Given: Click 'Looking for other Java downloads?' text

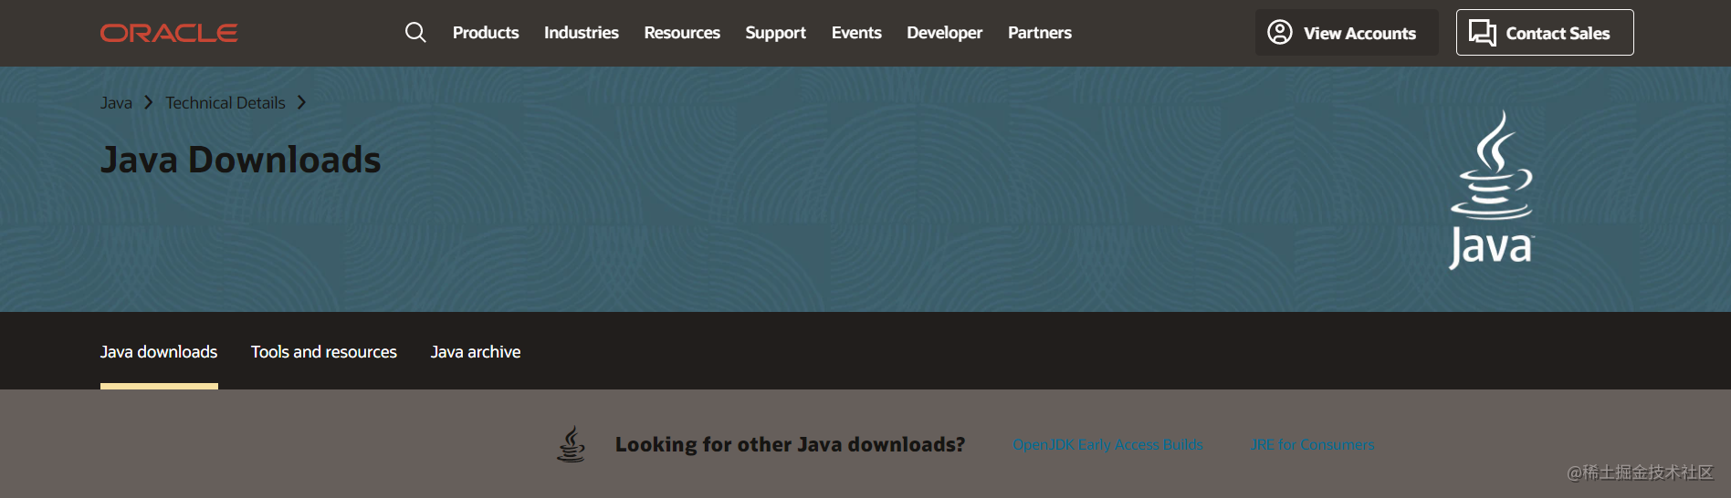Looking at the screenshot, I should click(790, 444).
